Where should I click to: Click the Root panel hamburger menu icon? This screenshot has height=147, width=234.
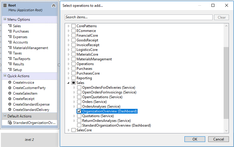(5, 5)
